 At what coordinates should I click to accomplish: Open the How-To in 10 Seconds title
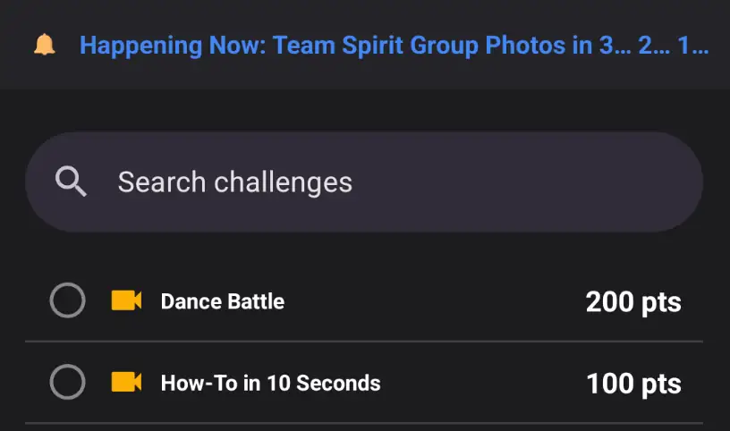270,384
